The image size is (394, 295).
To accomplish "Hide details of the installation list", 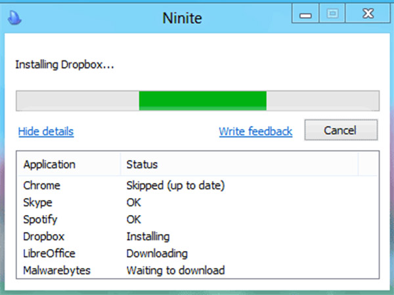I will coord(46,131).
